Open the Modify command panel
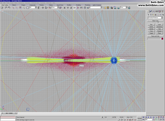Viewport: 165px width, 121px height. (151, 11)
